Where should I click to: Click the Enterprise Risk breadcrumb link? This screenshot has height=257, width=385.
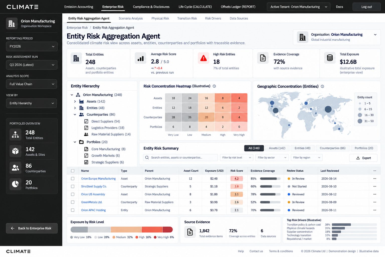click(77, 28)
